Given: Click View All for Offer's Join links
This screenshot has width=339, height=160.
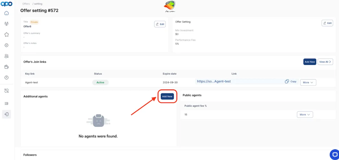Looking at the screenshot, I should [325, 62].
